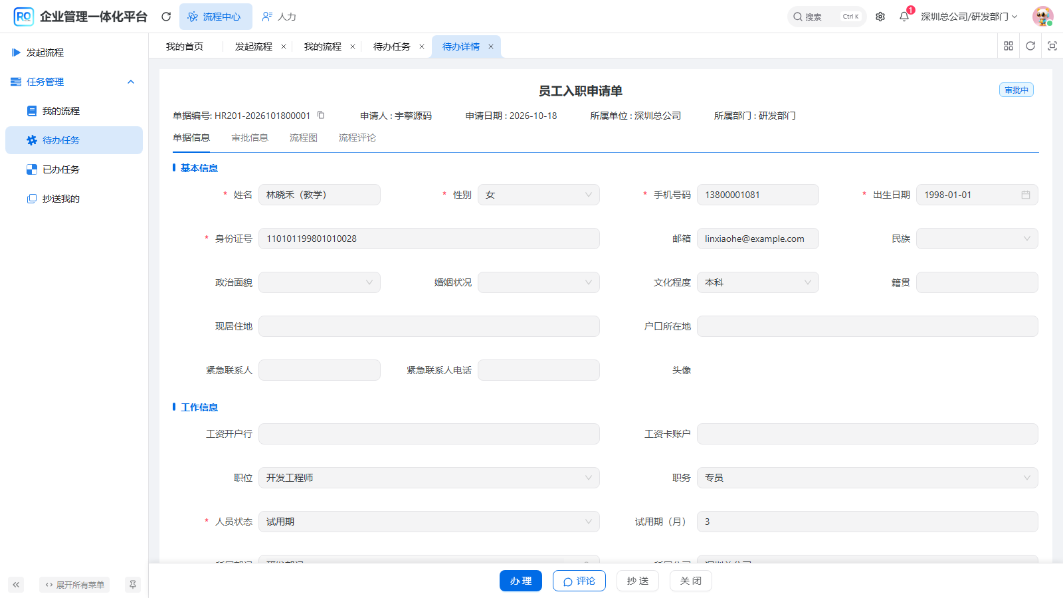The width and height of the screenshot is (1063, 598).
Task: Open the 人员状态 dropdown
Action: (429, 522)
